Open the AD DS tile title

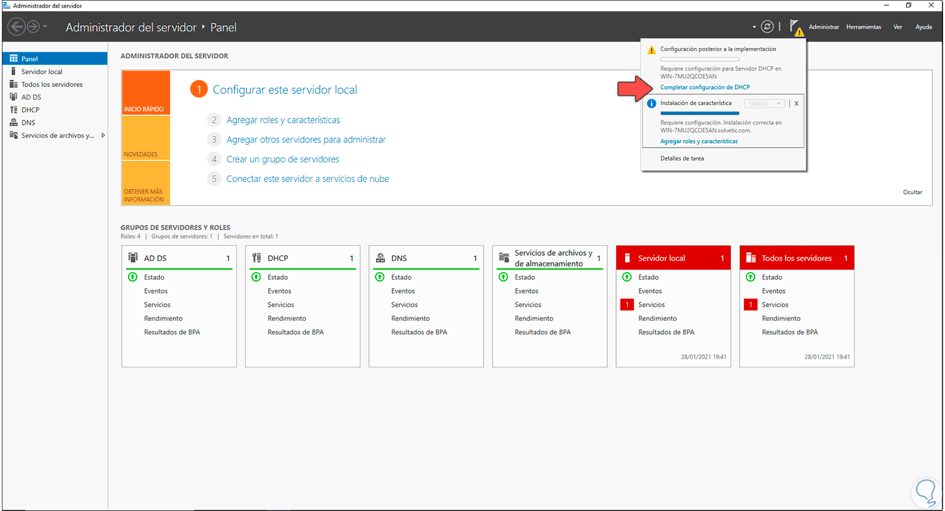point(155,258)
